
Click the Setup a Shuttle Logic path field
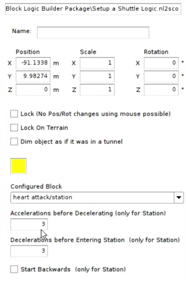pyautogui.click(x=93, y=9)
